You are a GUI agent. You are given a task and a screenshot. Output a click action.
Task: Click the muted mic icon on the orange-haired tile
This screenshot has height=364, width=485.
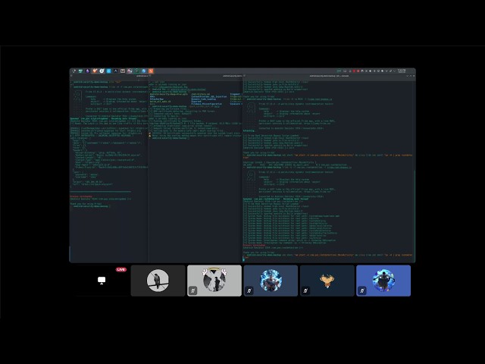click(x=305, y=290)
